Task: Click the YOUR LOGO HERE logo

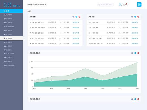Action: 12,5
